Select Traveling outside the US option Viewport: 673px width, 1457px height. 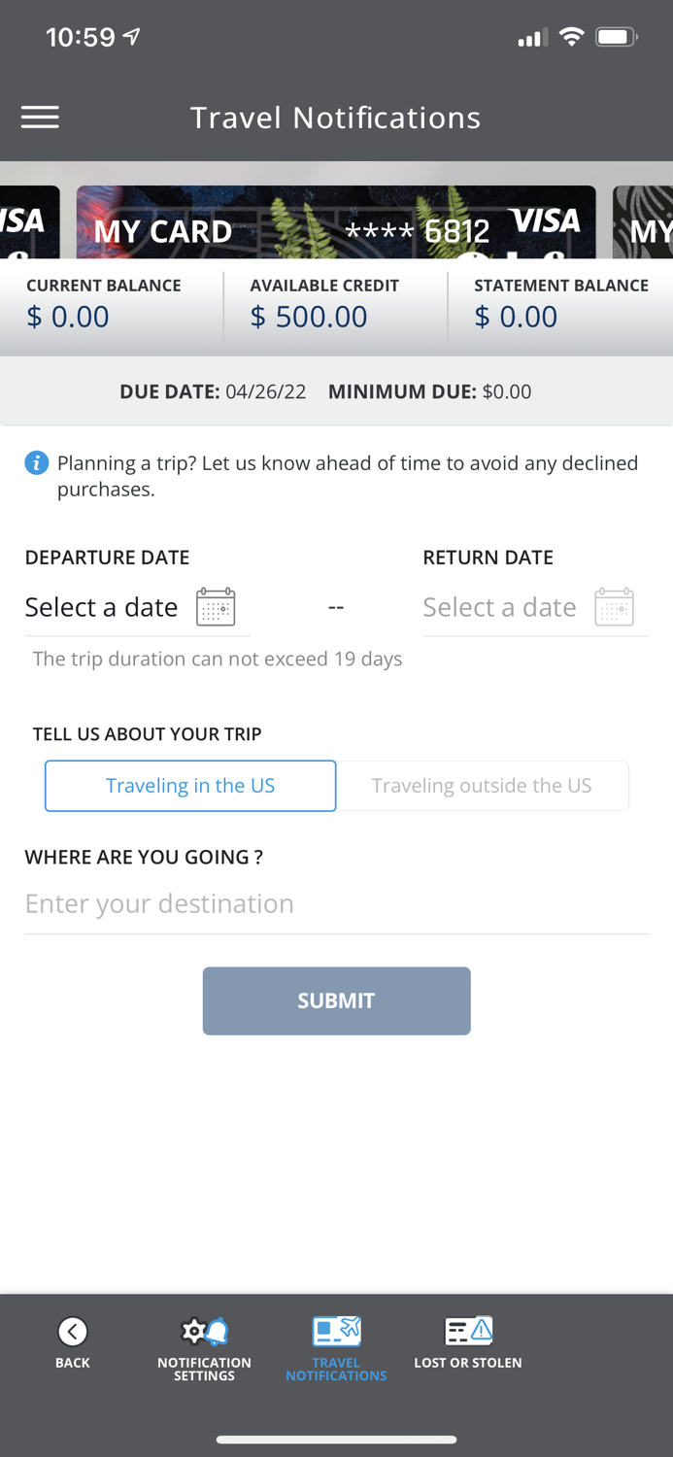(x=483, y=786)
